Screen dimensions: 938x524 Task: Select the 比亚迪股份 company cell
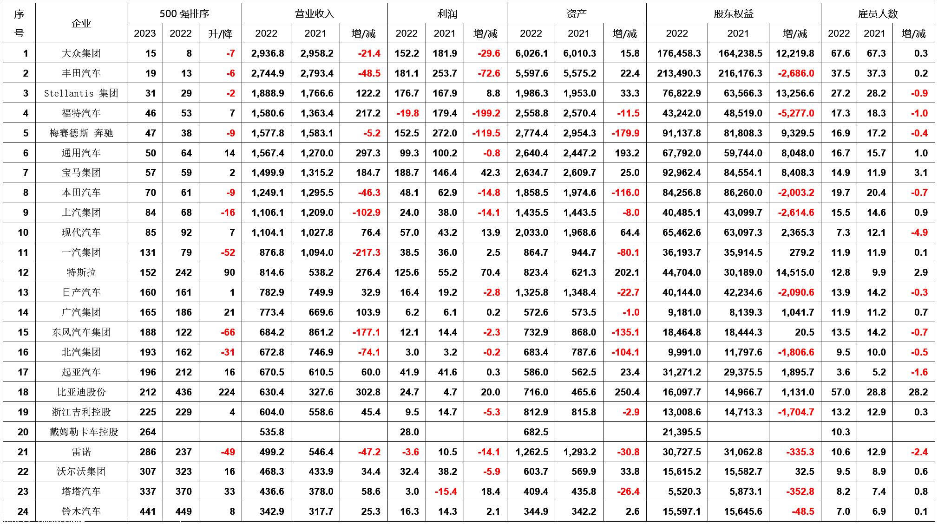(x=81, y=392)
